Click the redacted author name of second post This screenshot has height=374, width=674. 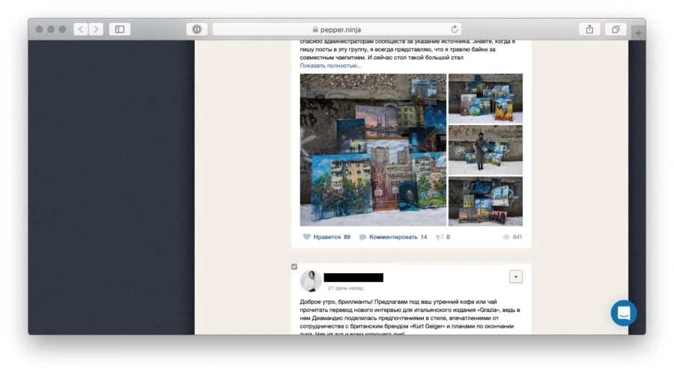[x=353, y=278]
